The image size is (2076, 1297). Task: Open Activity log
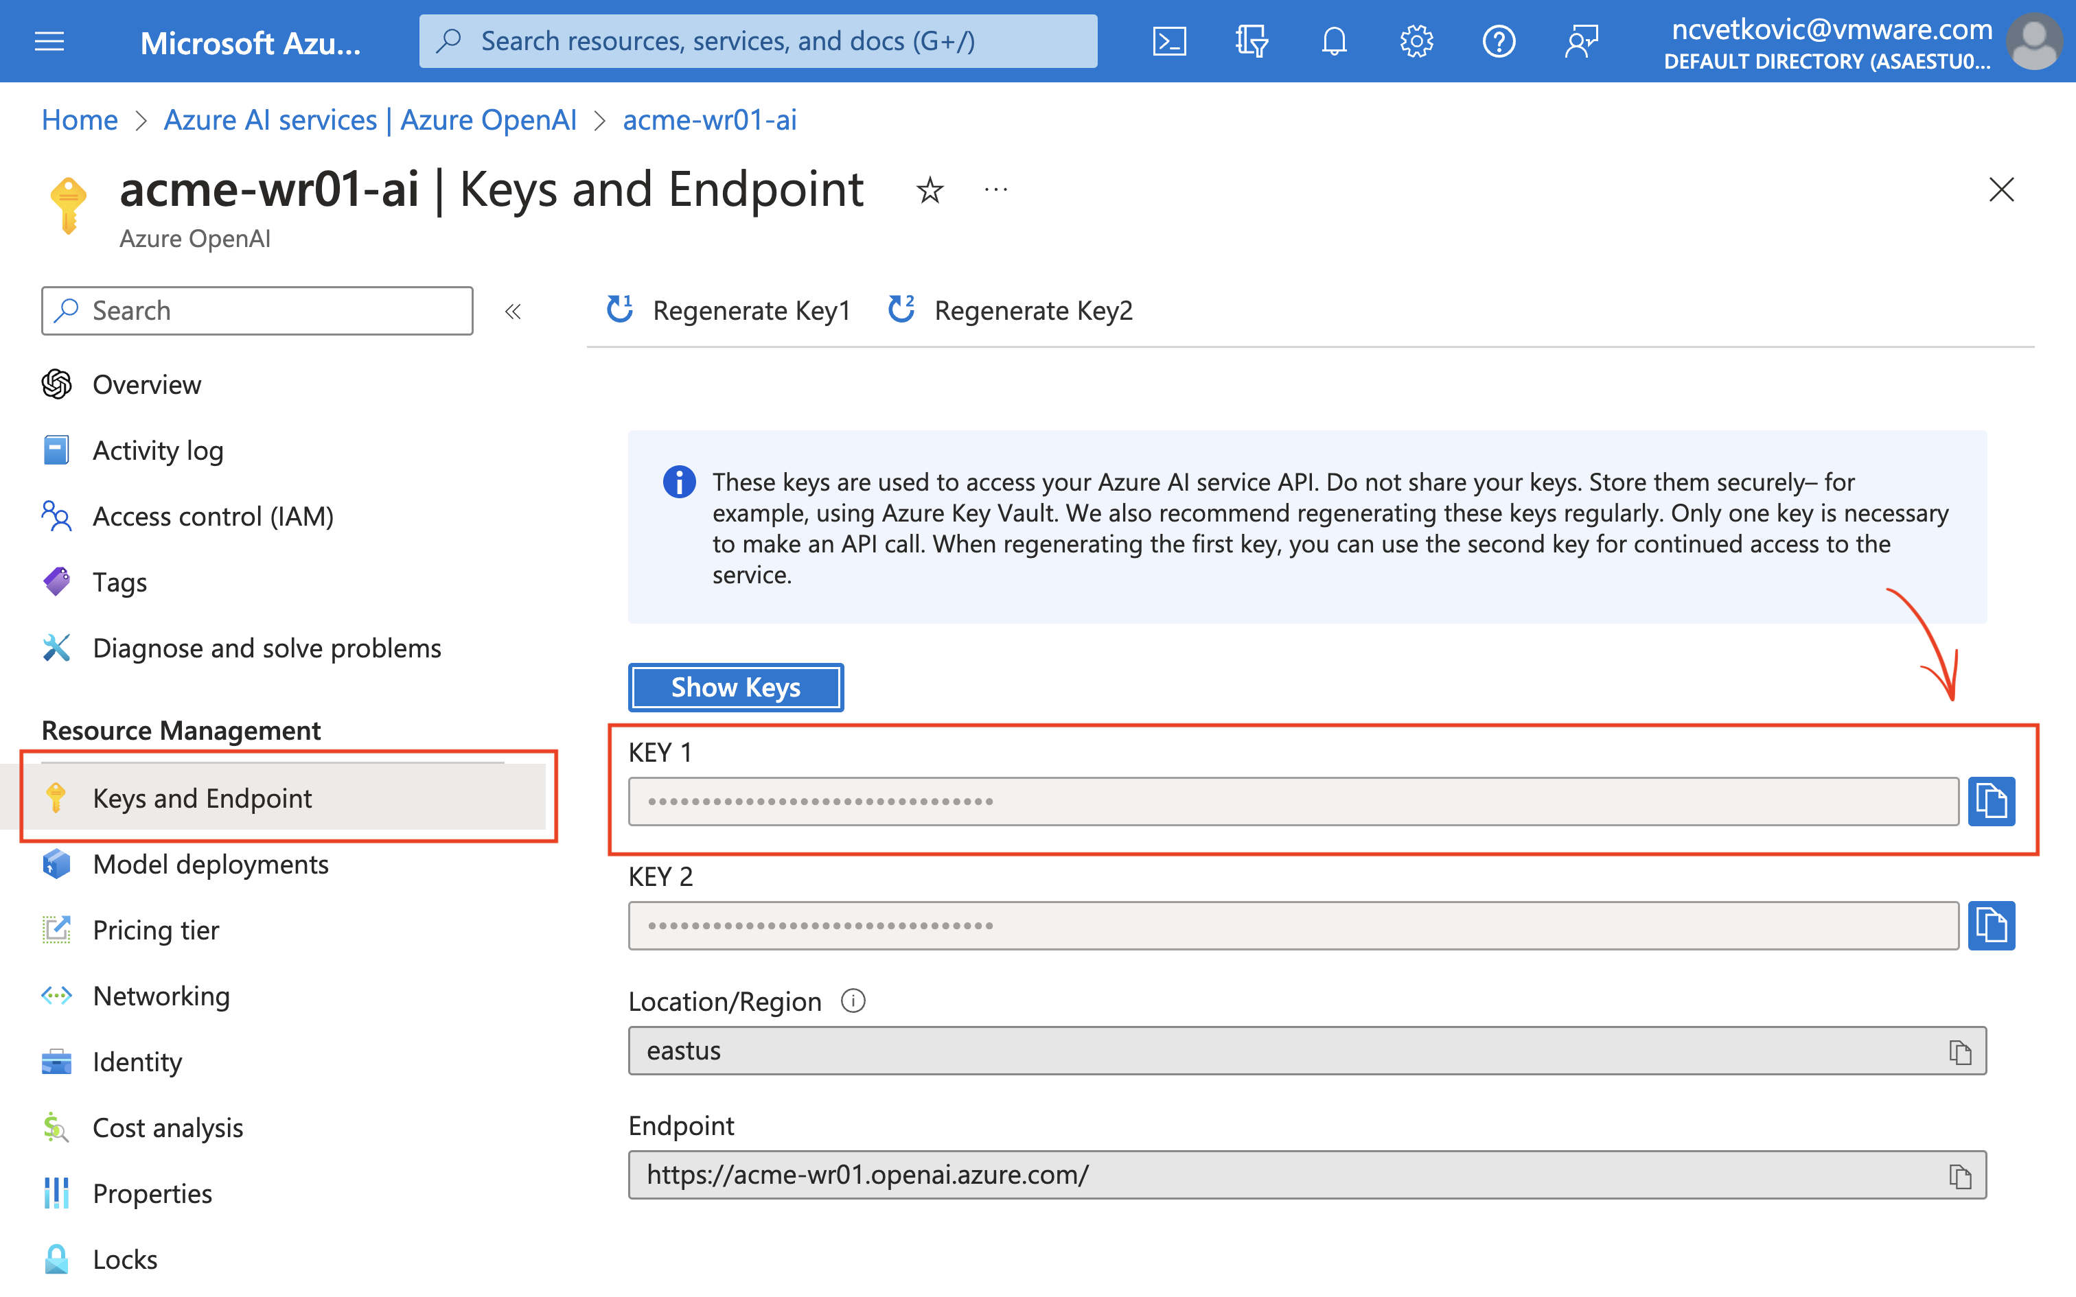pos(158,450)
